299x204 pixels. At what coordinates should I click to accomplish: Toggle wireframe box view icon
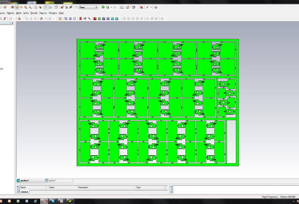point(56,7)
